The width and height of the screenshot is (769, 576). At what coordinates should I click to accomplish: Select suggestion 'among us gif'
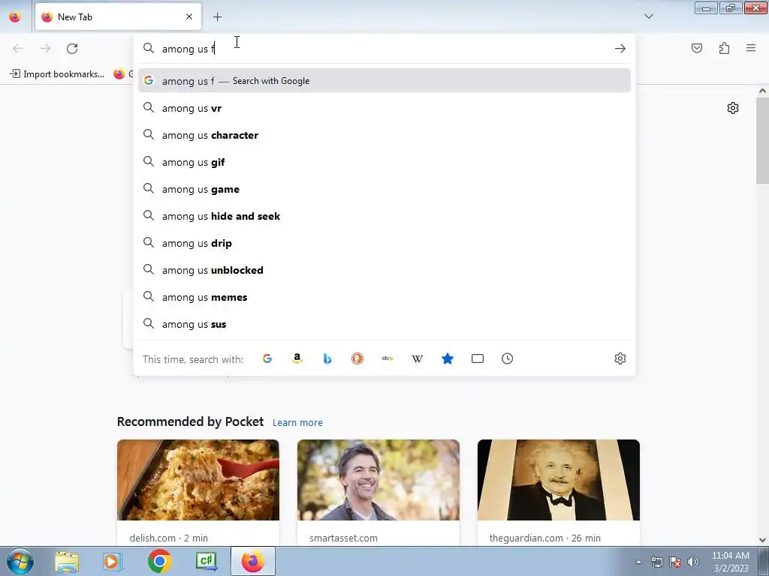point(384,162)
